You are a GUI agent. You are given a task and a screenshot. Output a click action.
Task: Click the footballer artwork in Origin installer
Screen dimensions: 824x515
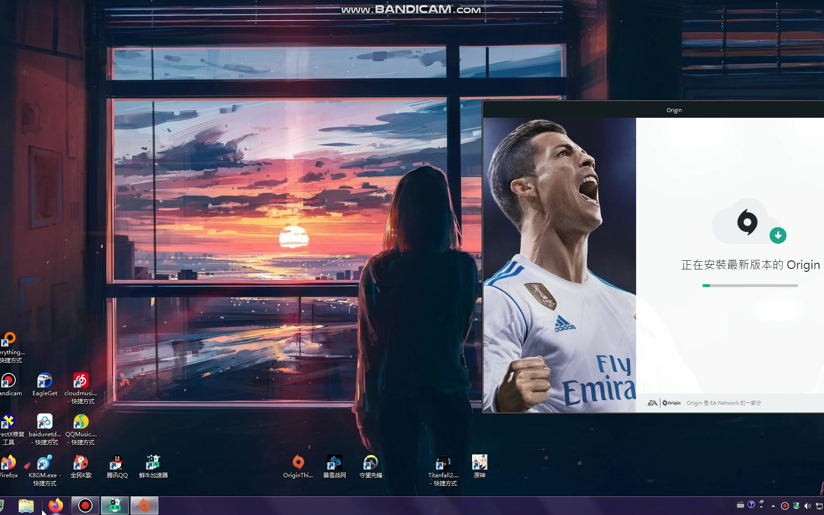tap(560, 265)
